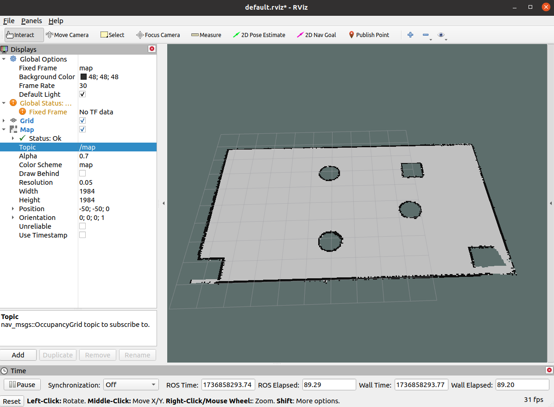Enable the Unreliable checkbox
Screen dimensions: 554x407
point(82,226)
